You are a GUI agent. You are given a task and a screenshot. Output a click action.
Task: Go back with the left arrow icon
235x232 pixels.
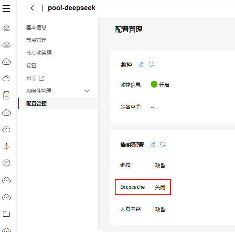[32, 8]
